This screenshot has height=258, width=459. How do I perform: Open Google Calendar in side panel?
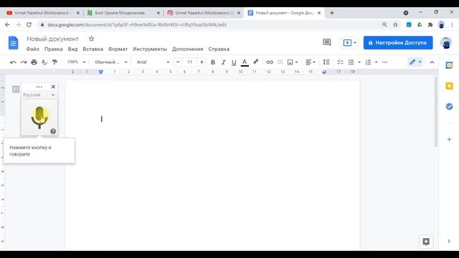click(449, 65)
